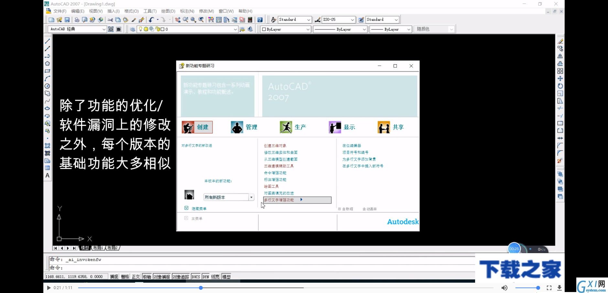Expand the 多行文字增强功能 submenu arrow
Screen dimensions: 608x293
(x=301, y=200)
